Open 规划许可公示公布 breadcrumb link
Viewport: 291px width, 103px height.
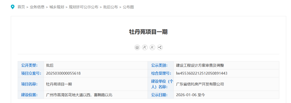click(84, 7)
